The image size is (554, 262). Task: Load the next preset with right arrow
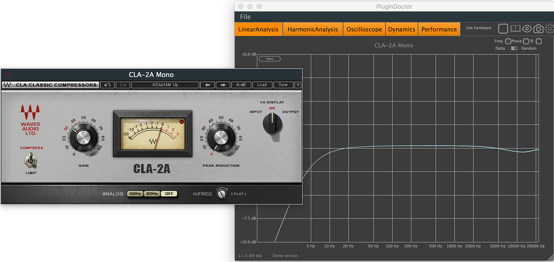223,85
